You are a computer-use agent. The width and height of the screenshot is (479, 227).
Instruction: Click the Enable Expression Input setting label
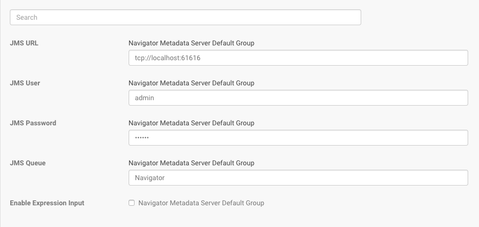[47, 203]
